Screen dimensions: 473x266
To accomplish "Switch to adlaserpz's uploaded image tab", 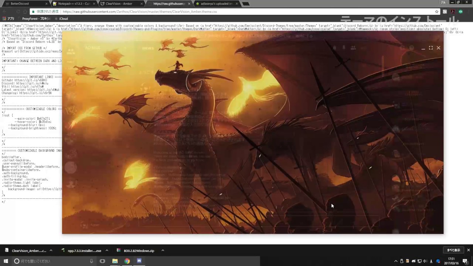I will (217, 4).
